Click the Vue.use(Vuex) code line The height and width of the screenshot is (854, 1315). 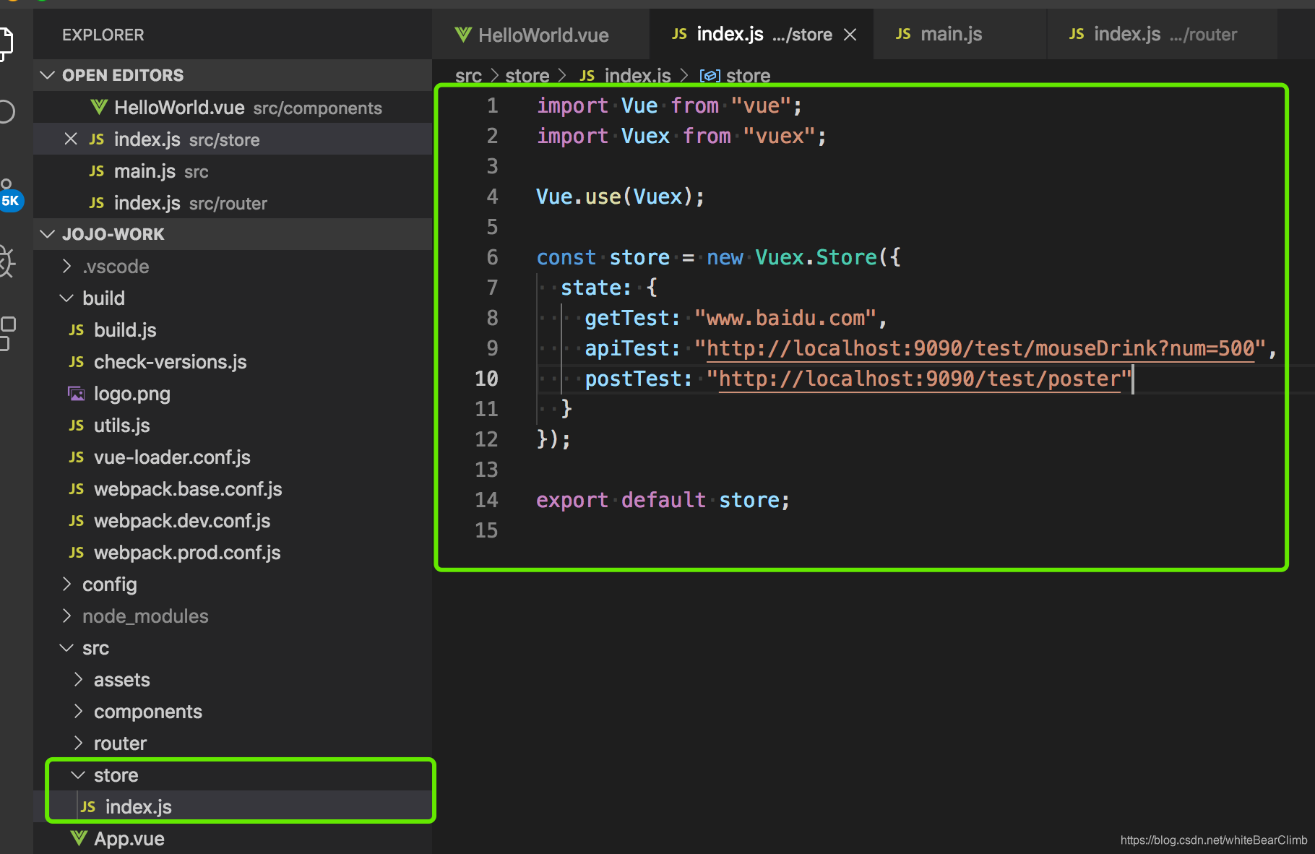(620, 197)
